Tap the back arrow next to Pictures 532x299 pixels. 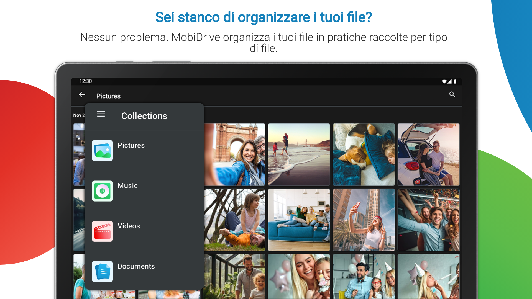(82, 95)
